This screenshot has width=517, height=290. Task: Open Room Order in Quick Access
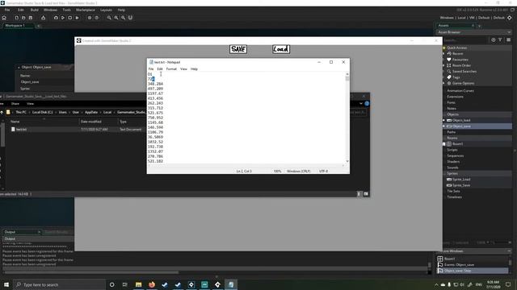coord(461,65)
